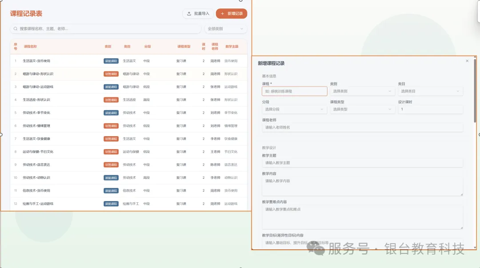Click the 批量导入 upload button
480x268 pixels.
198,13
